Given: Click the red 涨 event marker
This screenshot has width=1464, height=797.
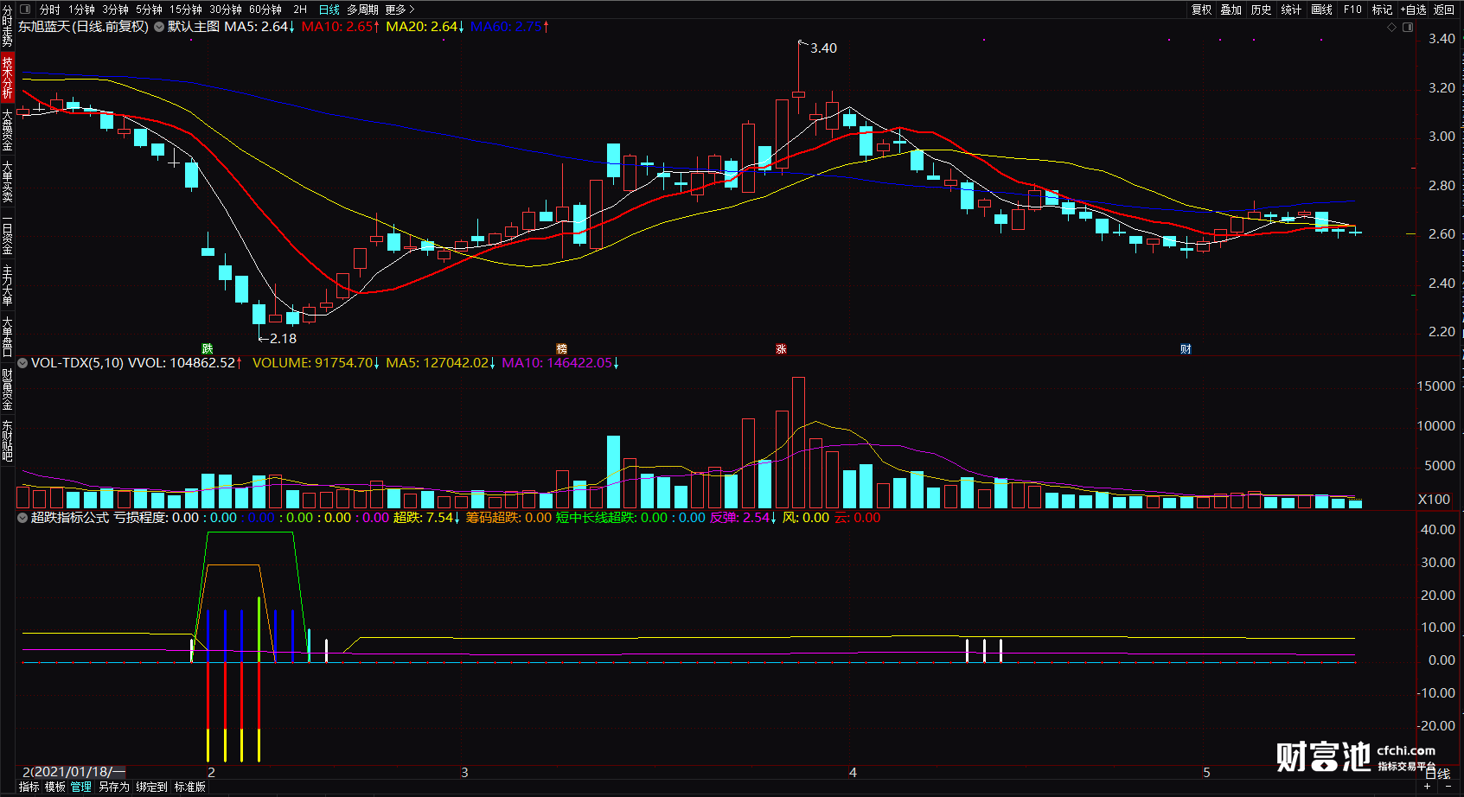Looking at the screenshot, I should (782, 348).
